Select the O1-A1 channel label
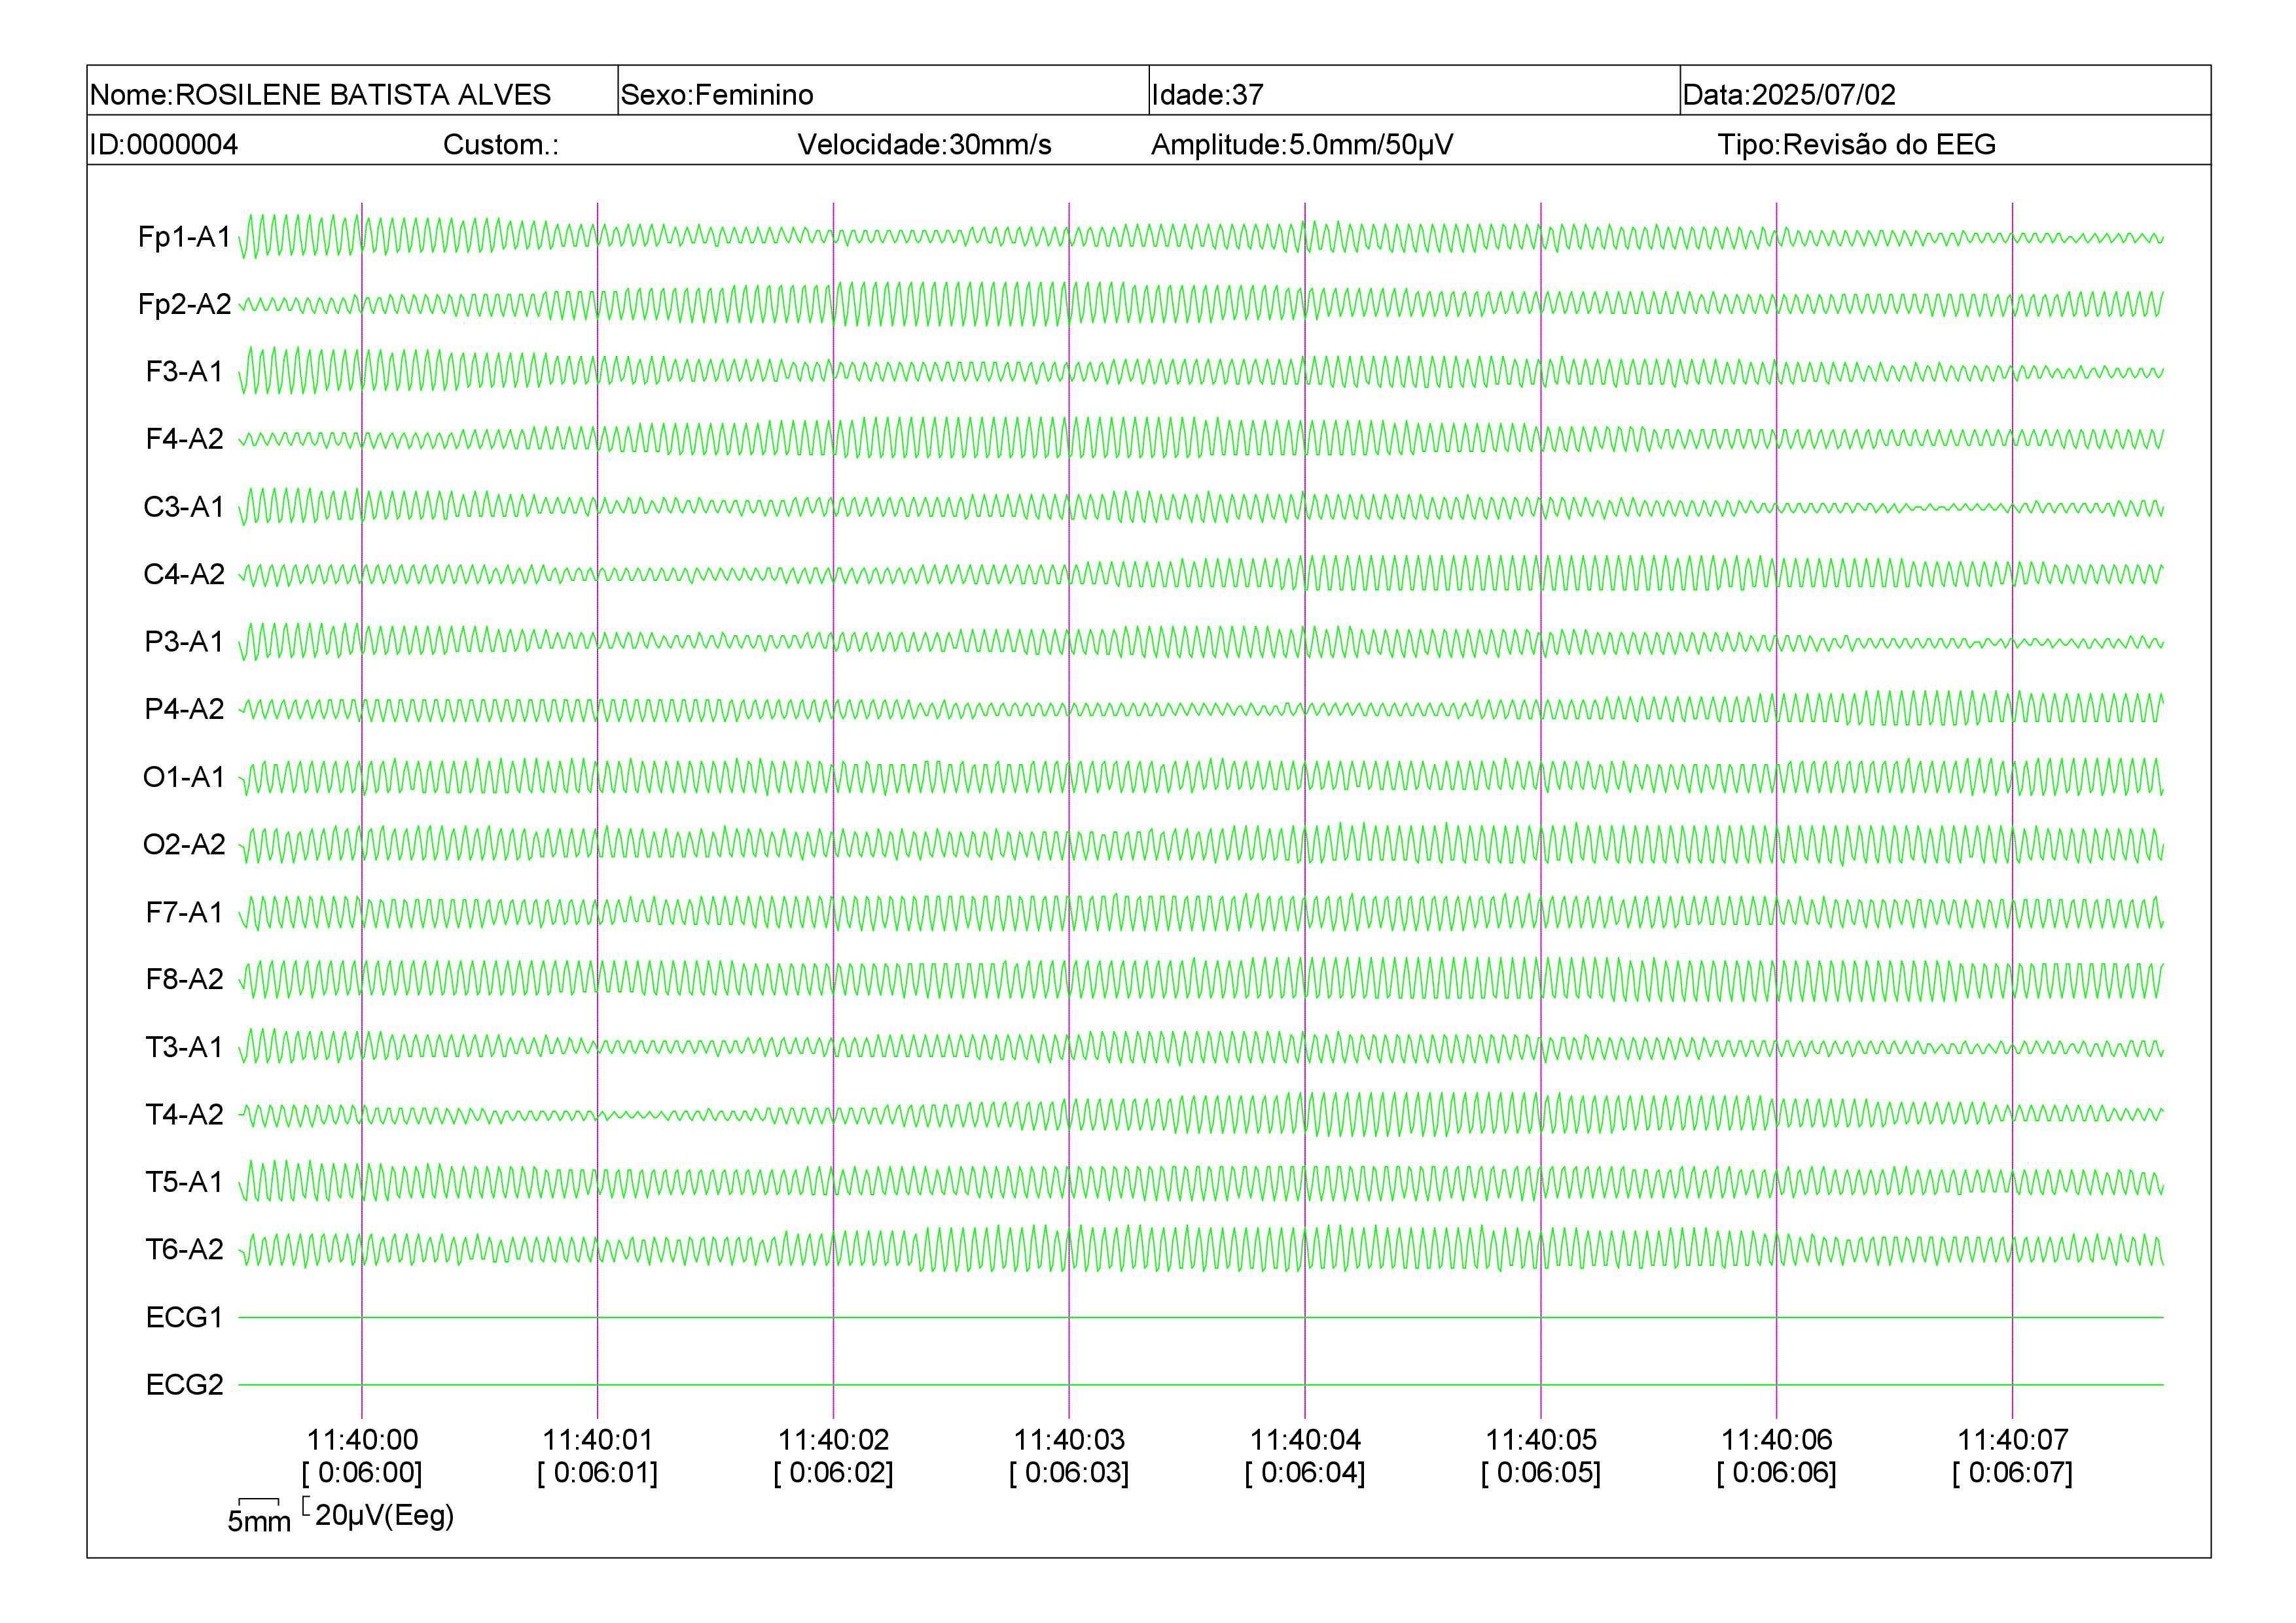 (185, 777)
